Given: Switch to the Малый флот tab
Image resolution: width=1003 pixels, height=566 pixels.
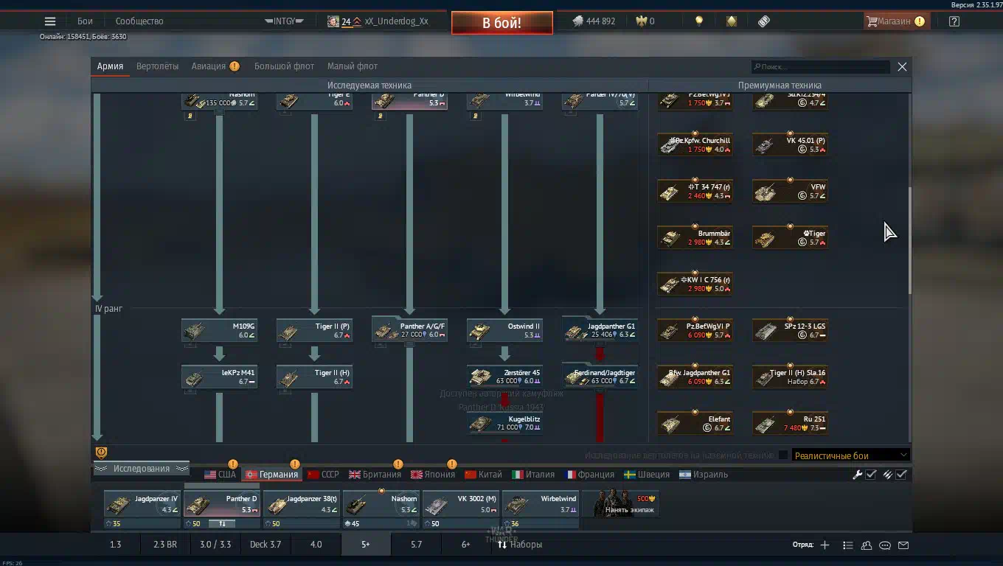Looking at the screenshot, I should (x=353, y=66).
